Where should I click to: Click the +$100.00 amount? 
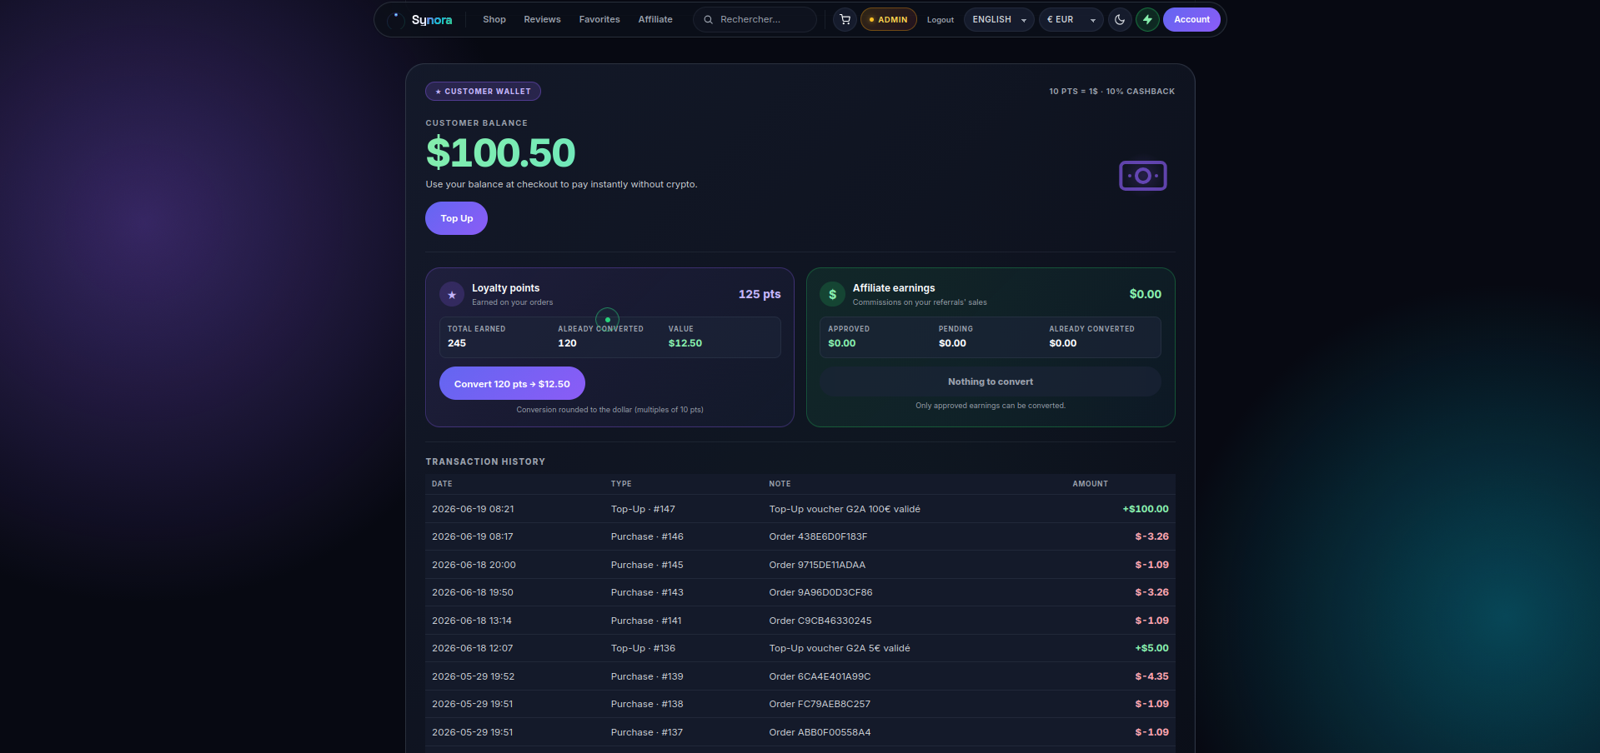(1146, 509)
